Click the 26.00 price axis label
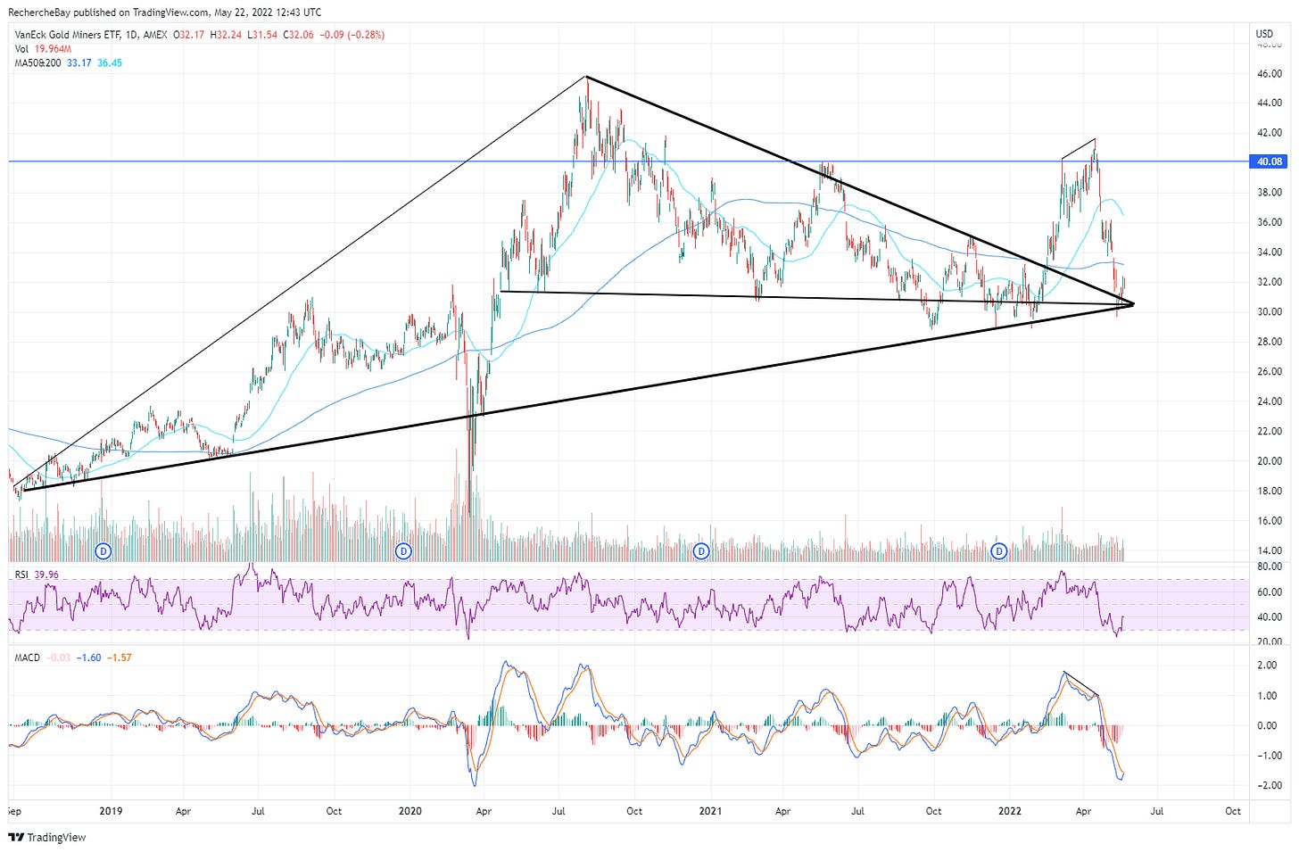1299x852 pixels. pyautogui.click(x=1270, y=371)
